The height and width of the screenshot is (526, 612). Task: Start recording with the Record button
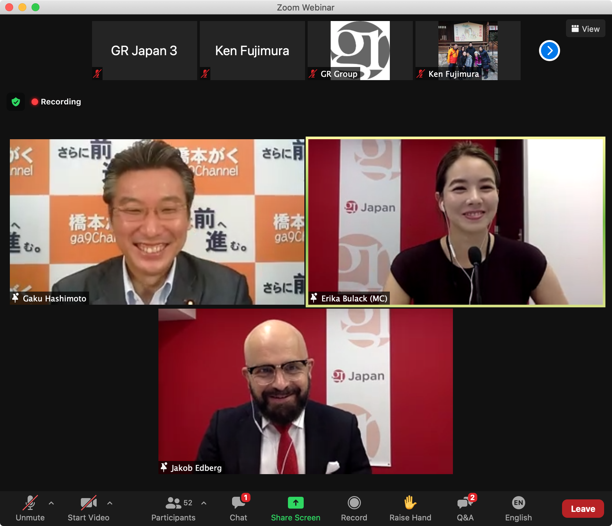click(354, 508)
